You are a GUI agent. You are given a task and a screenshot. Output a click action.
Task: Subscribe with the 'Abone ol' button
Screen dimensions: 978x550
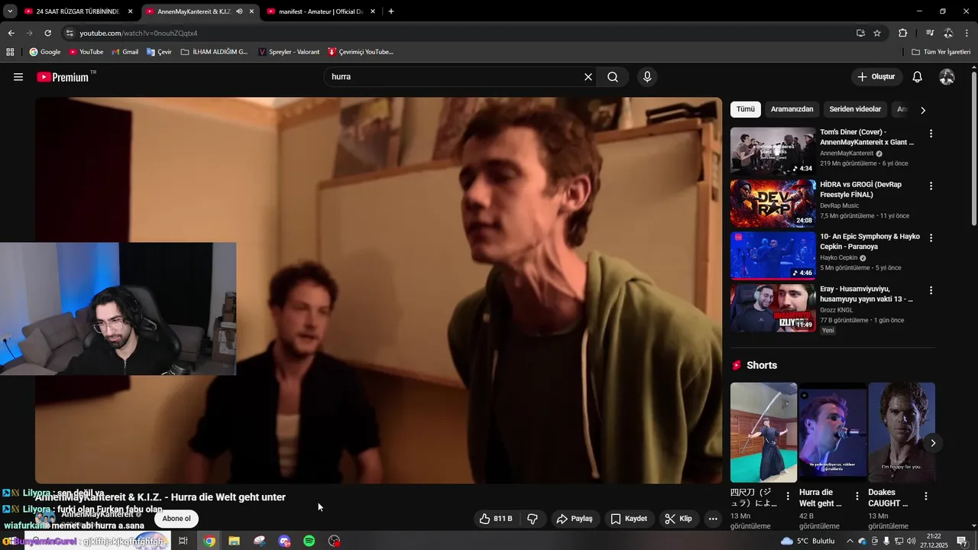click(x=176, y=519)
